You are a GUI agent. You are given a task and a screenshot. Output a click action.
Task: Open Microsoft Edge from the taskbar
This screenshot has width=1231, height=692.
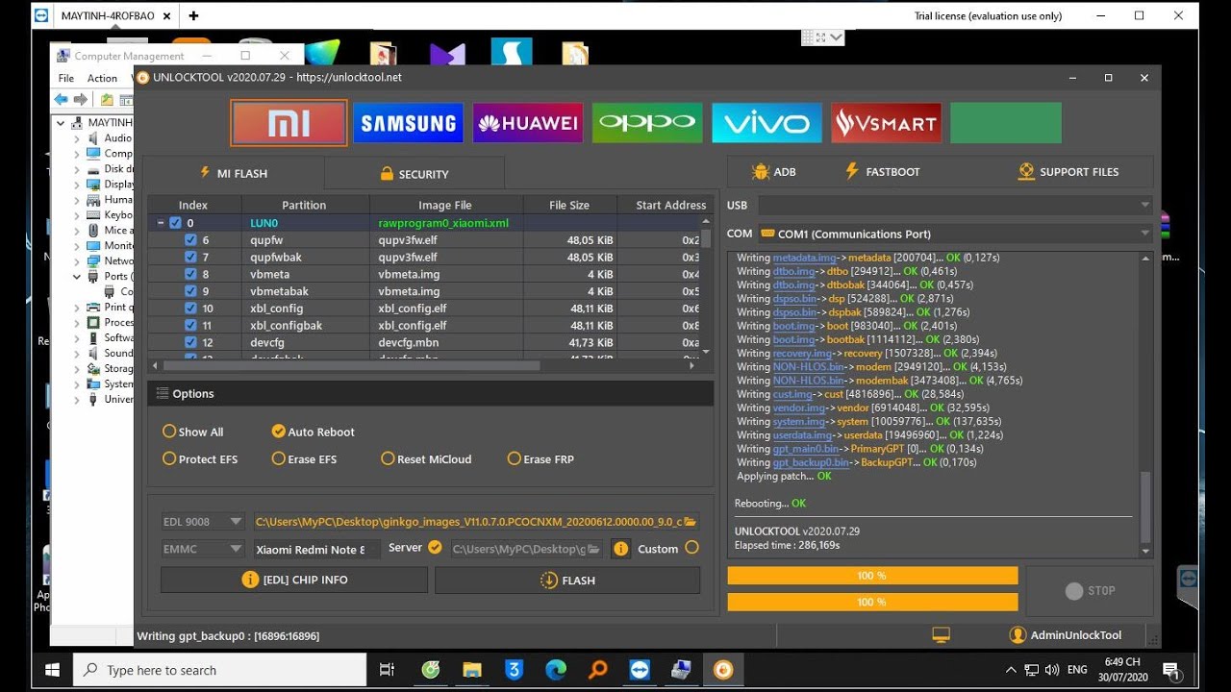point(556,670)
